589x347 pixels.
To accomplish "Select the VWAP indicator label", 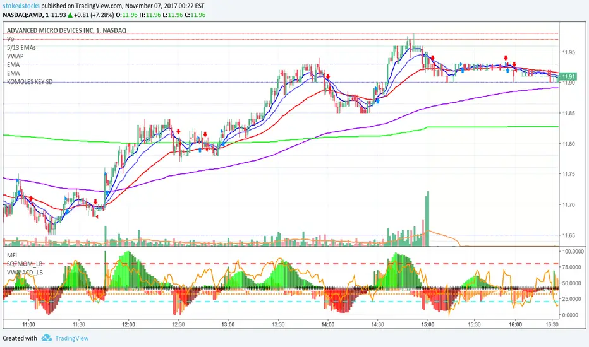I will click(x=15, y=56).
